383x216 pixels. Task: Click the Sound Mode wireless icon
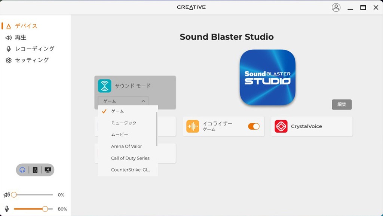(x=105, y=86)
